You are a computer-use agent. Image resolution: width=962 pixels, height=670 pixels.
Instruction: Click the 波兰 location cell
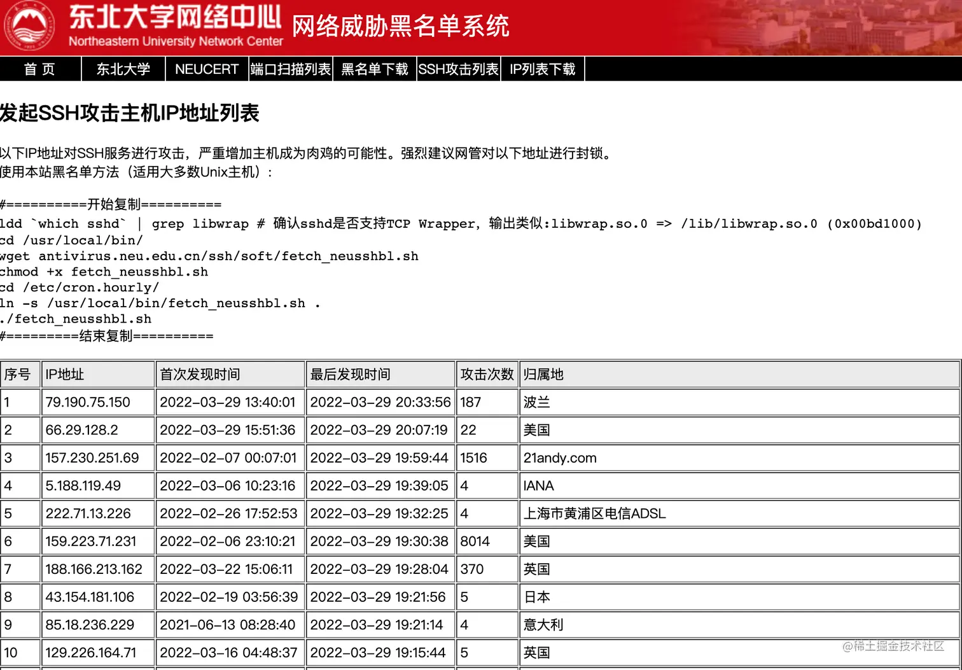pos(740,402)
